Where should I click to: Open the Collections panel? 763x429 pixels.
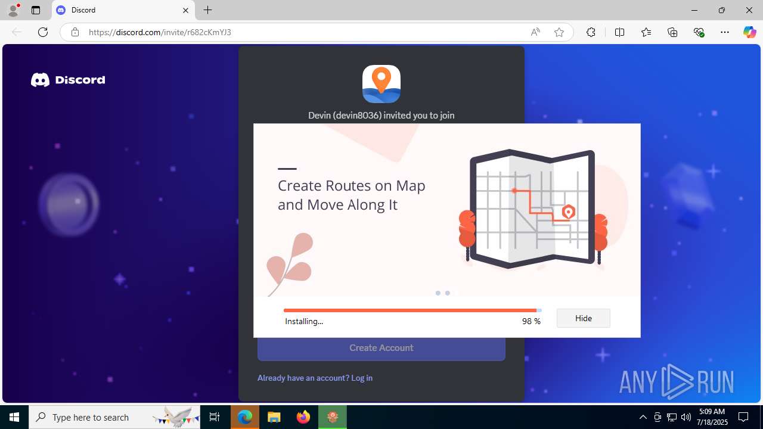click(x=672, y=32)
